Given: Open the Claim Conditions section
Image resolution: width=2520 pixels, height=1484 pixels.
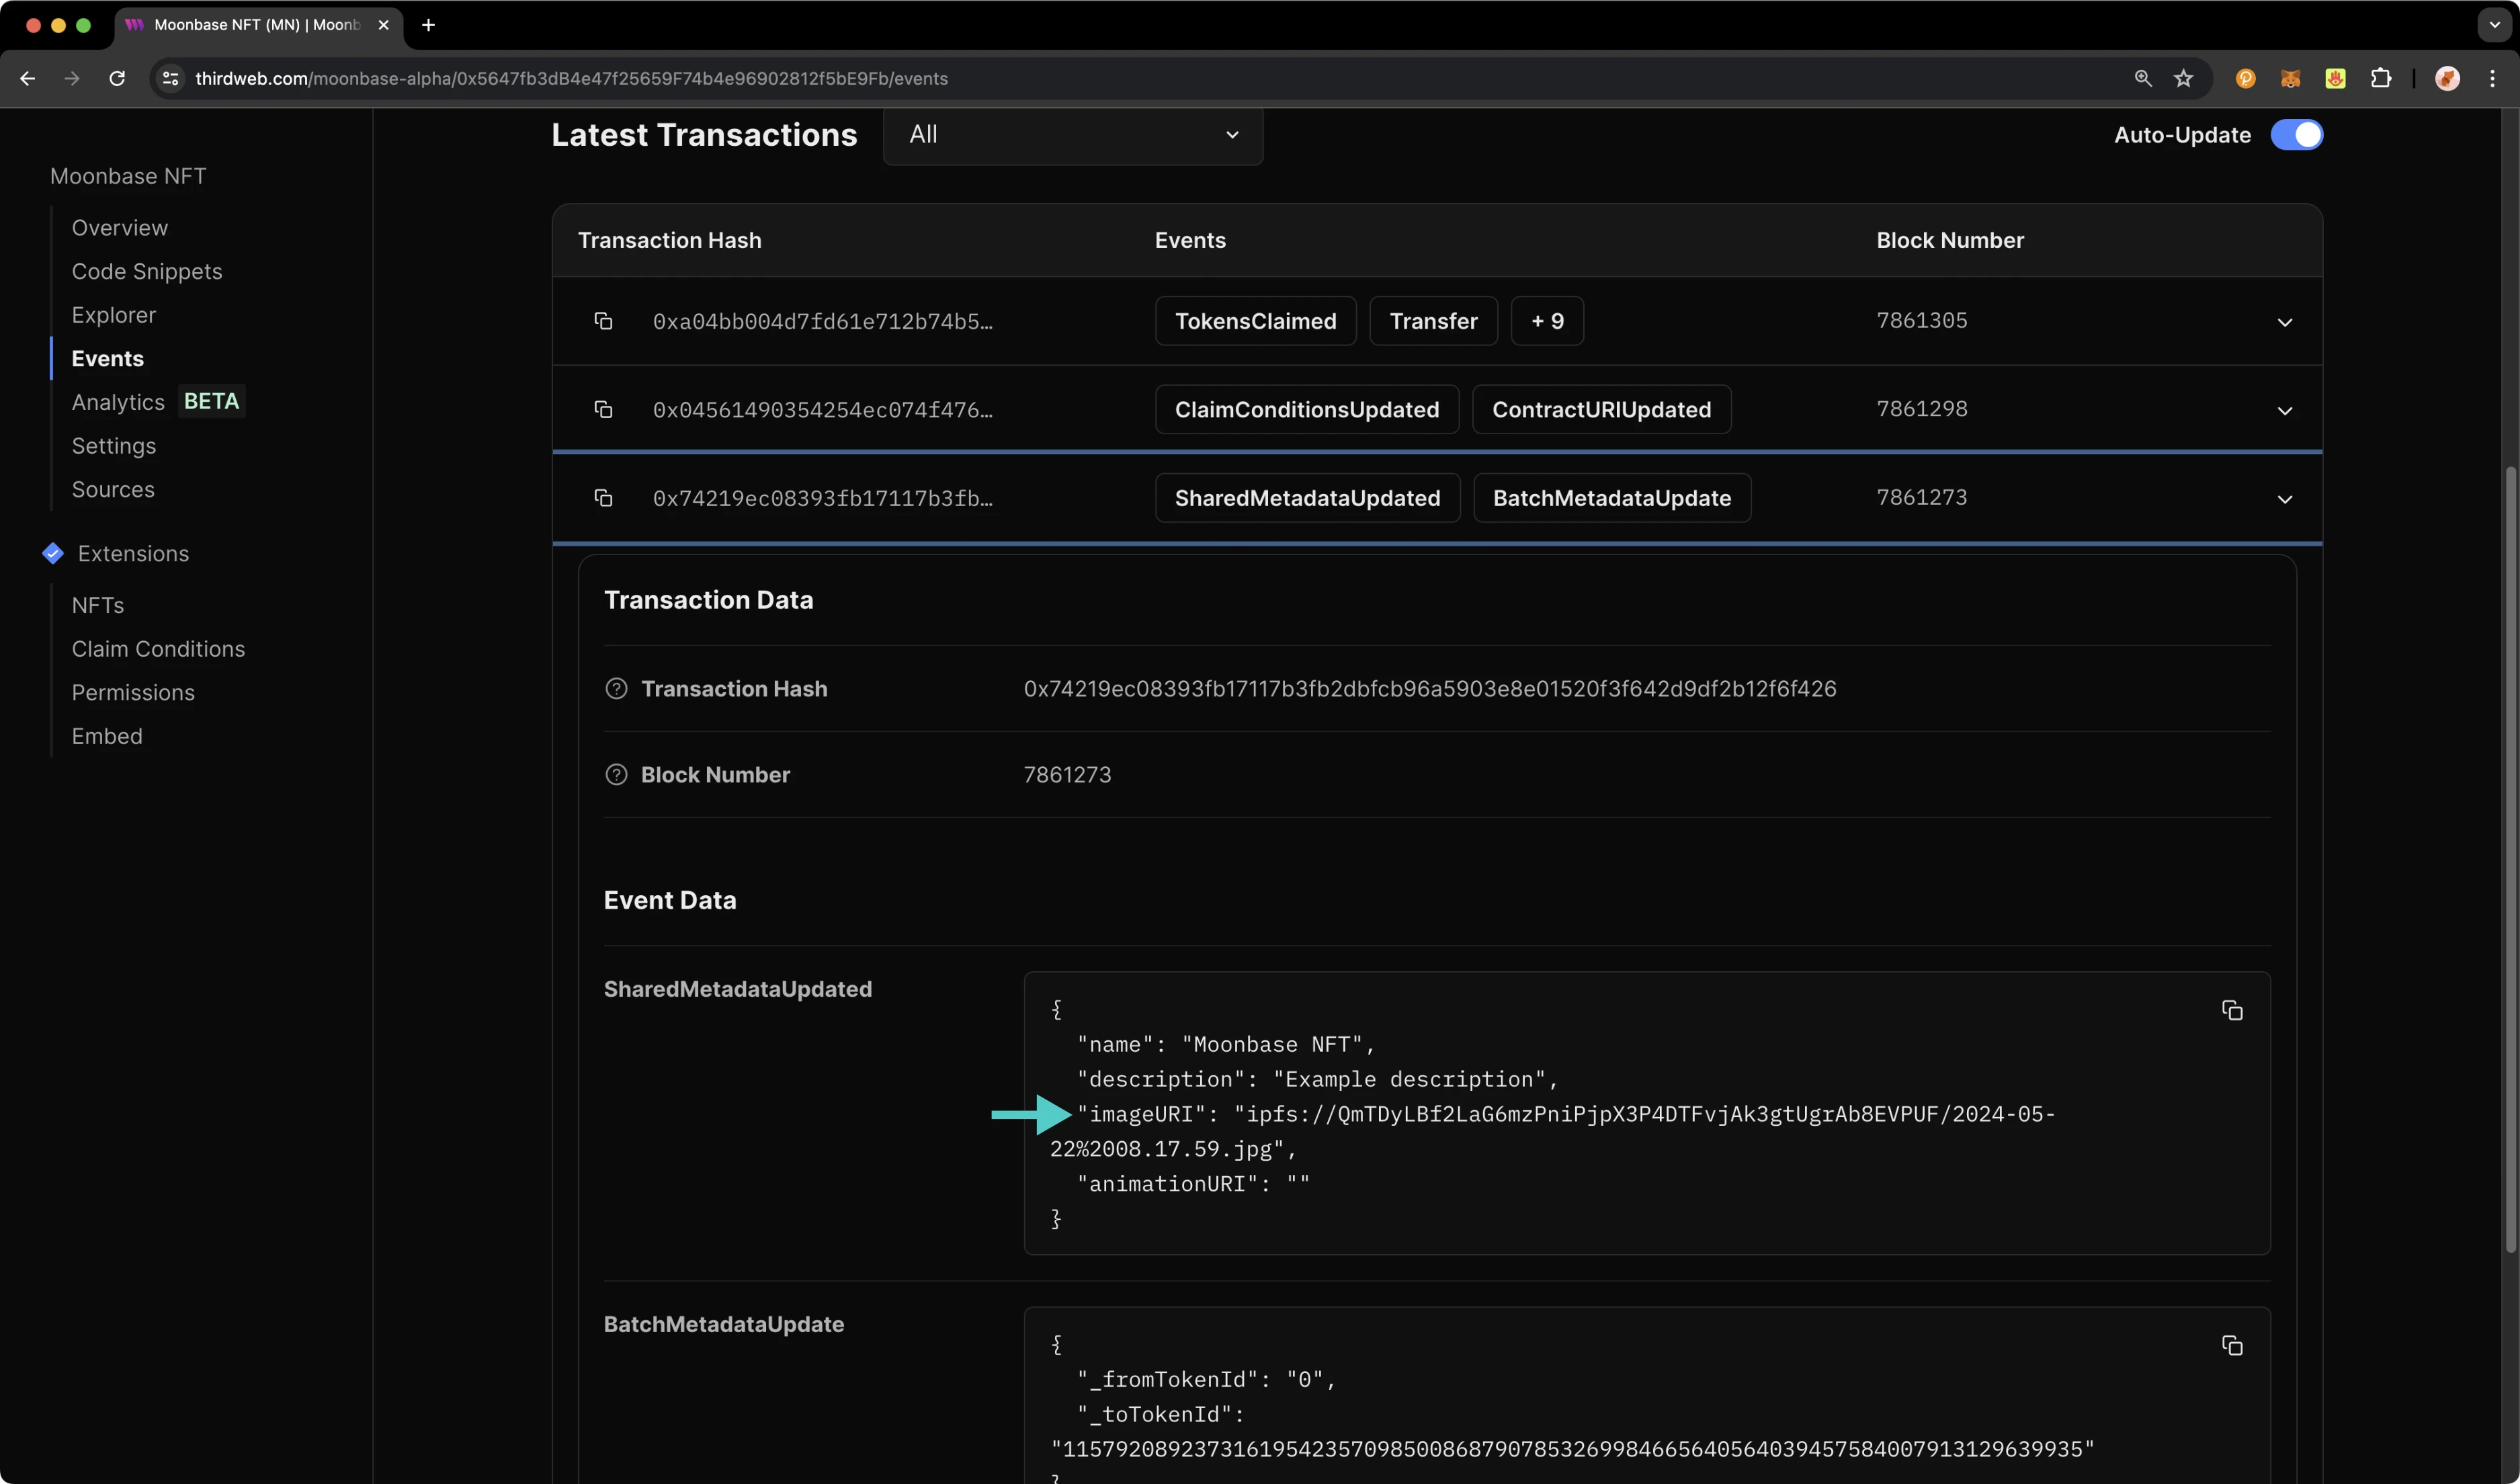Looking at the screenshot, I should pos(157,649).
